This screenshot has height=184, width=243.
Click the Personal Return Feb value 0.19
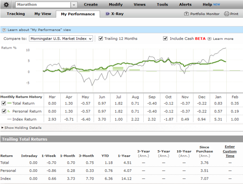[235, 111]
